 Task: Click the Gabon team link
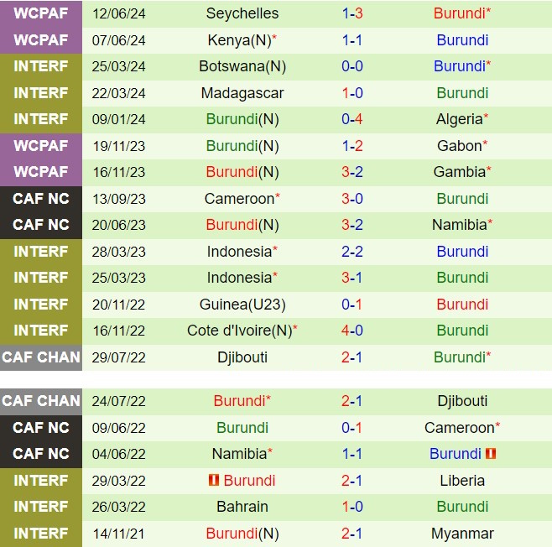coord(459,146)
